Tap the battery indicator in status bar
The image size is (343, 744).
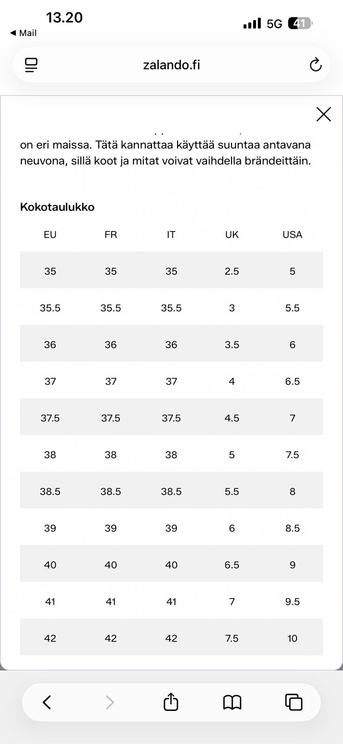[x=301, y=23]
